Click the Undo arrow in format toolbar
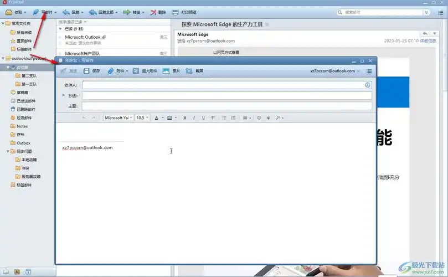This screenshot has height=277, width=448. tap(84, 118)
